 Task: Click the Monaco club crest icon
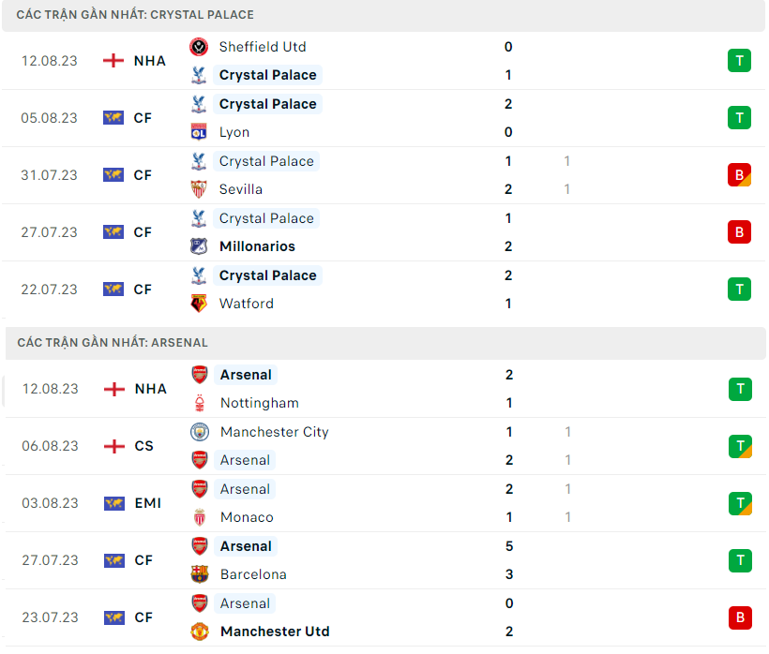click(200, 517)
